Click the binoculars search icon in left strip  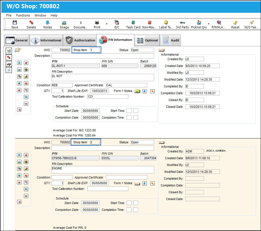tap(9, 64)
